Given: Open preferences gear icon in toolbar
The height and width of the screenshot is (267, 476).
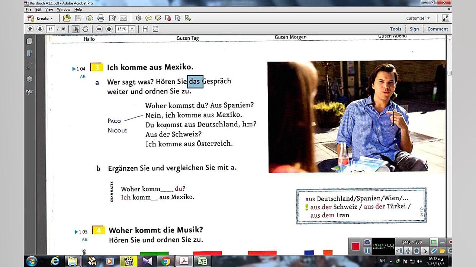Looking at the screenshot, I should point(139,18).
